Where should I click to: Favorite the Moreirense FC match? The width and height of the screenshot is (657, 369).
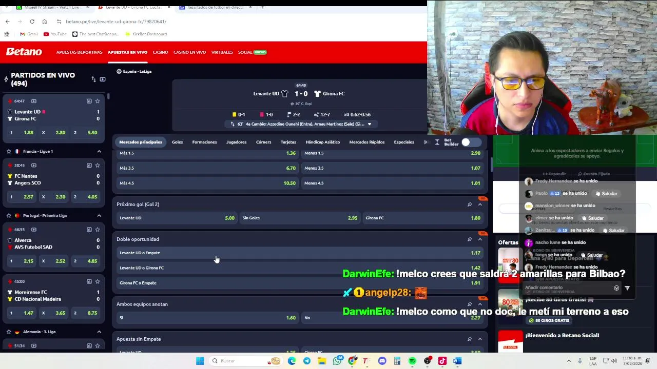pos(98,281)
